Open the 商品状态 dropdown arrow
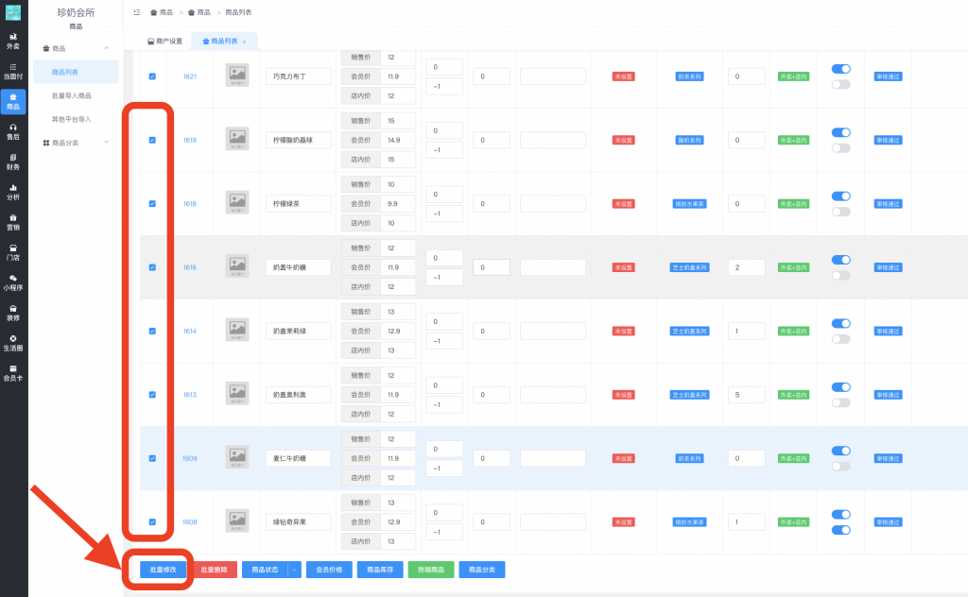The image size is (968, 597). 295,570
